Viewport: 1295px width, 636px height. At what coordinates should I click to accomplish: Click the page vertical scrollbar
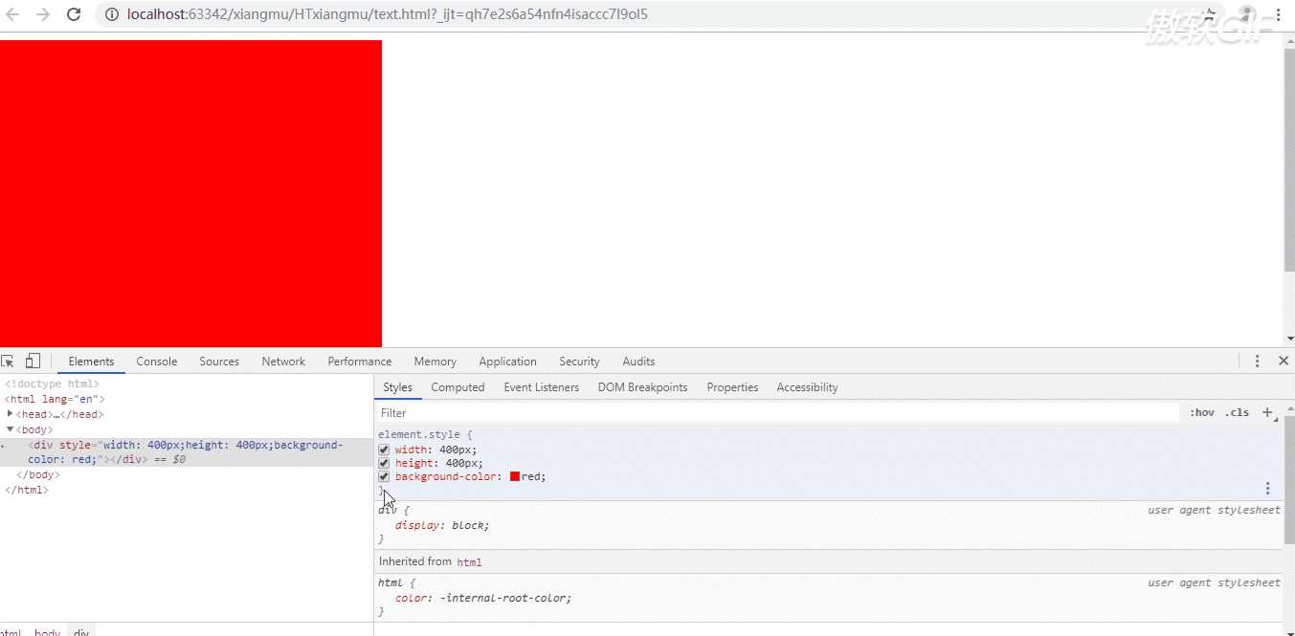click(x=1289, y=158)
